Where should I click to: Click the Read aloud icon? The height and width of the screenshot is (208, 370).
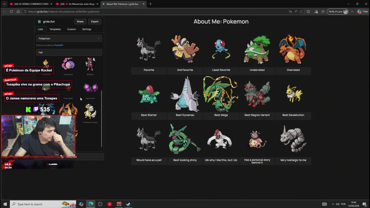296,12
